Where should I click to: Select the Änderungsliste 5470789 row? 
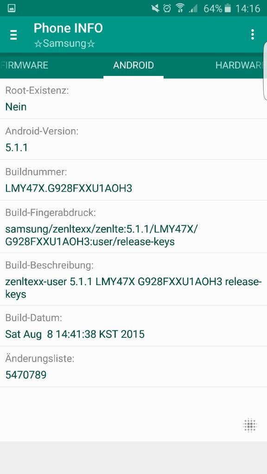(133, 367)
